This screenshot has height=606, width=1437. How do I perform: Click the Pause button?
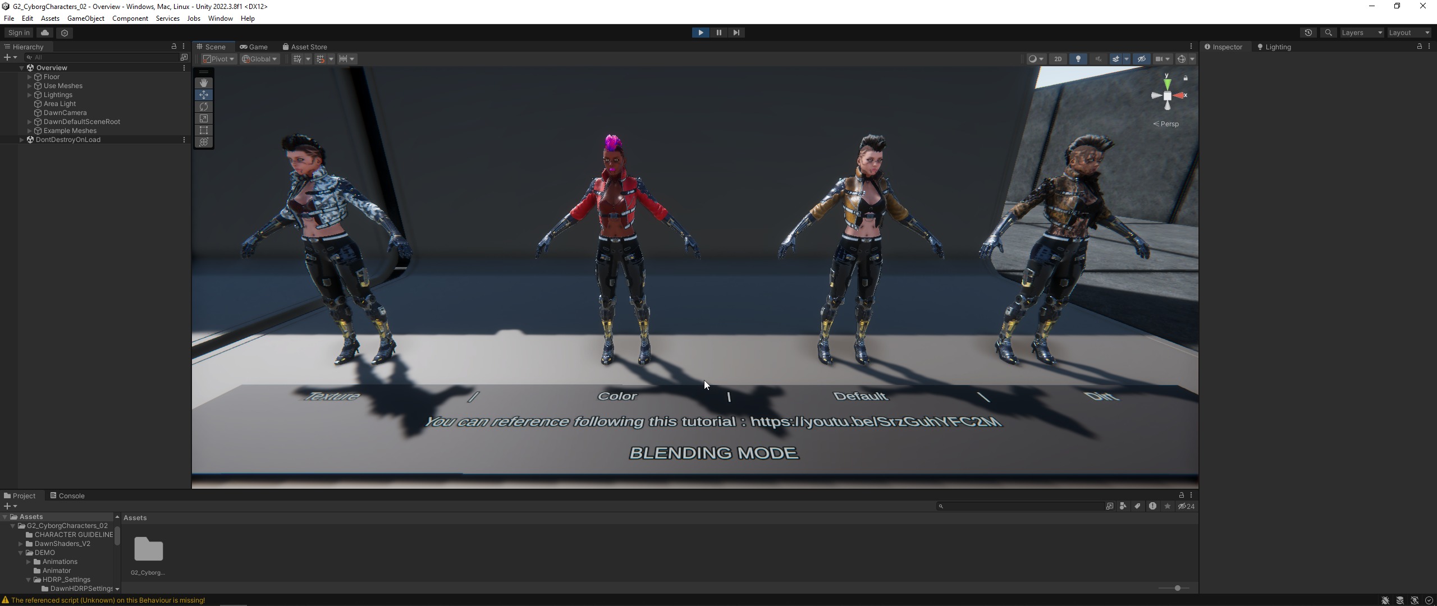718,33
